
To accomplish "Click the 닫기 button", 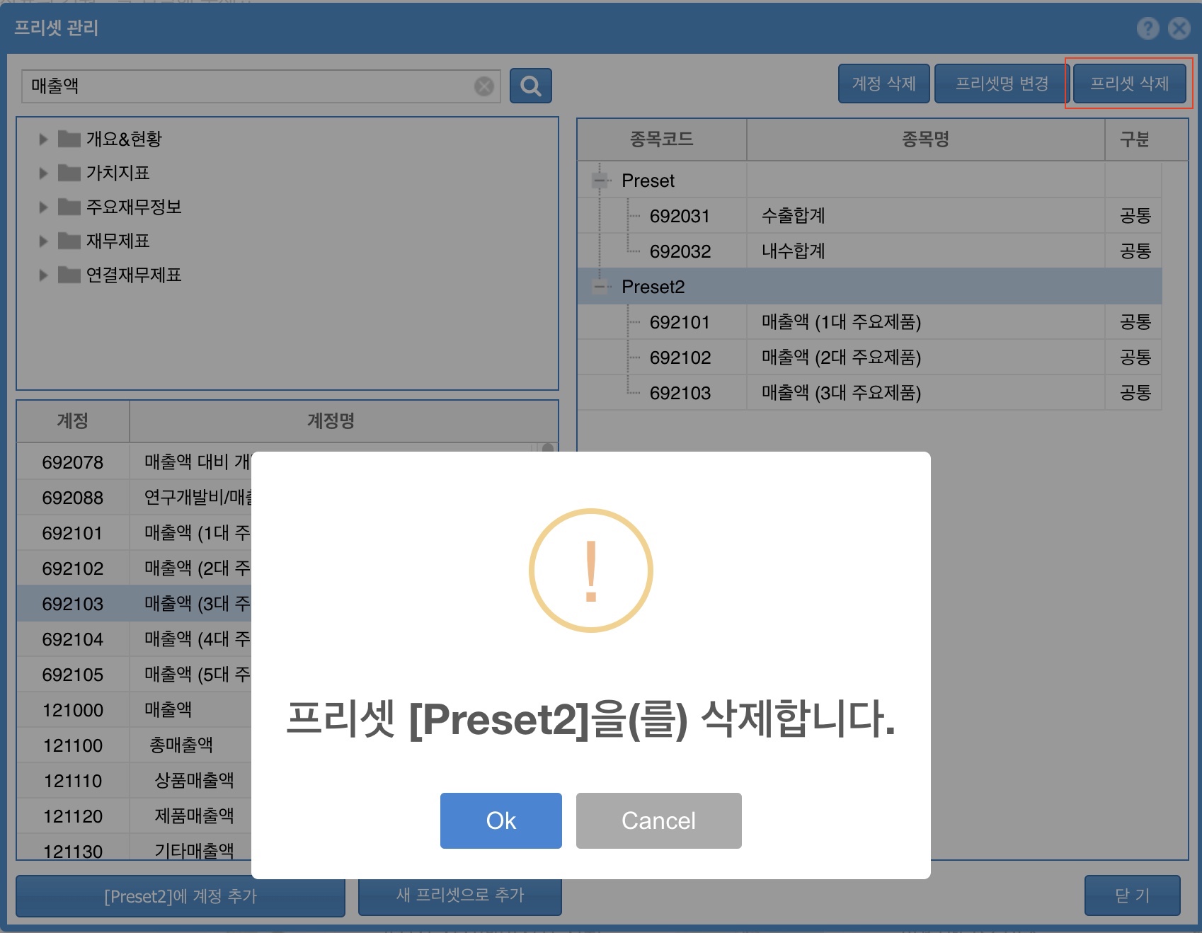I will coord(1132,895).
